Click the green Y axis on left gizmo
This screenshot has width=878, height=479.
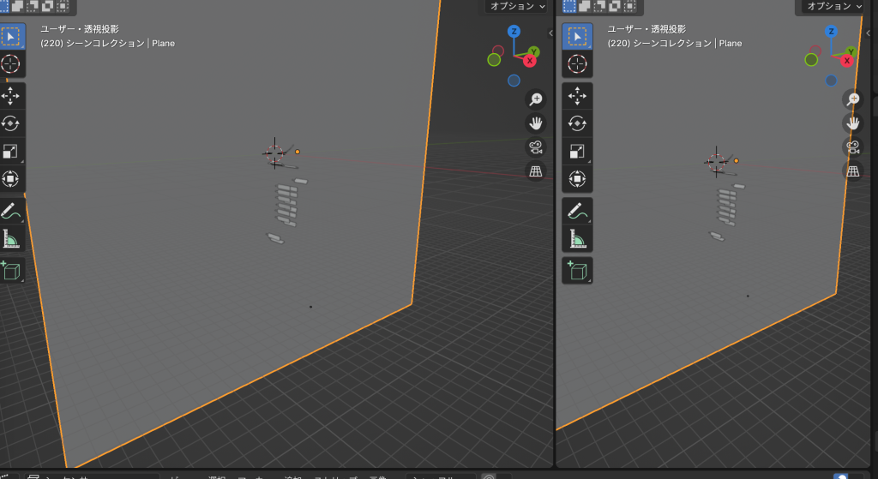533,52
